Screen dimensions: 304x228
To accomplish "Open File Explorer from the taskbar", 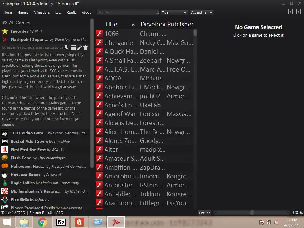I will [24, 222].
